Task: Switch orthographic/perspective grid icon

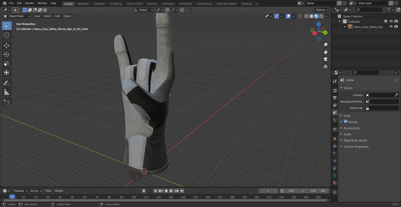Action: [x=325, y=67]
